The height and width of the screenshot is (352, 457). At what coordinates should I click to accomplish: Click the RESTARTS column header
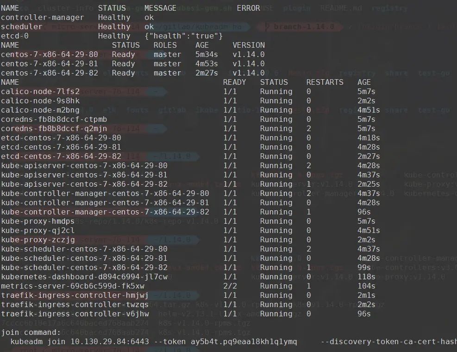(325, 82)
